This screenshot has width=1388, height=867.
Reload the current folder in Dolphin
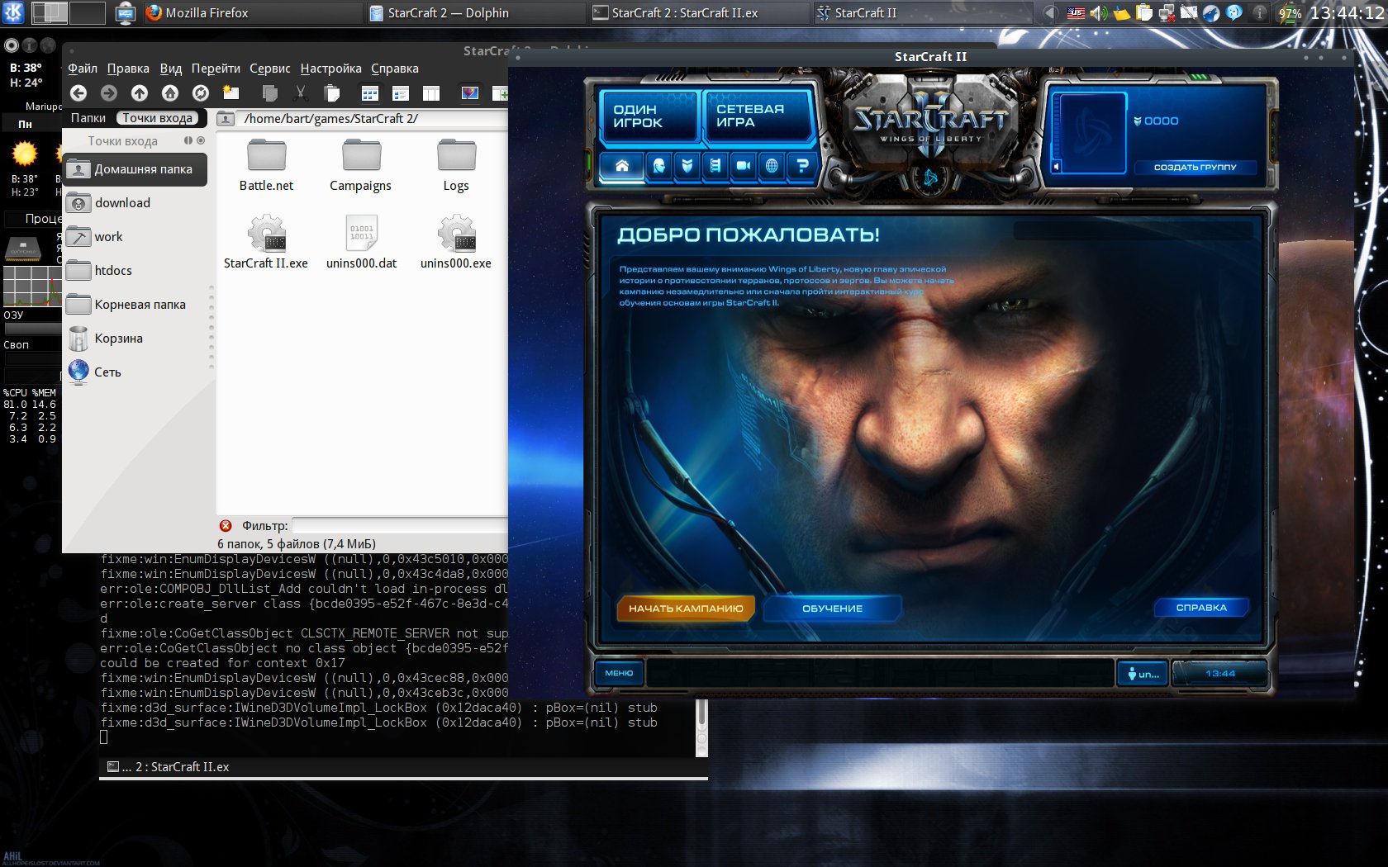tap(201, 93)
